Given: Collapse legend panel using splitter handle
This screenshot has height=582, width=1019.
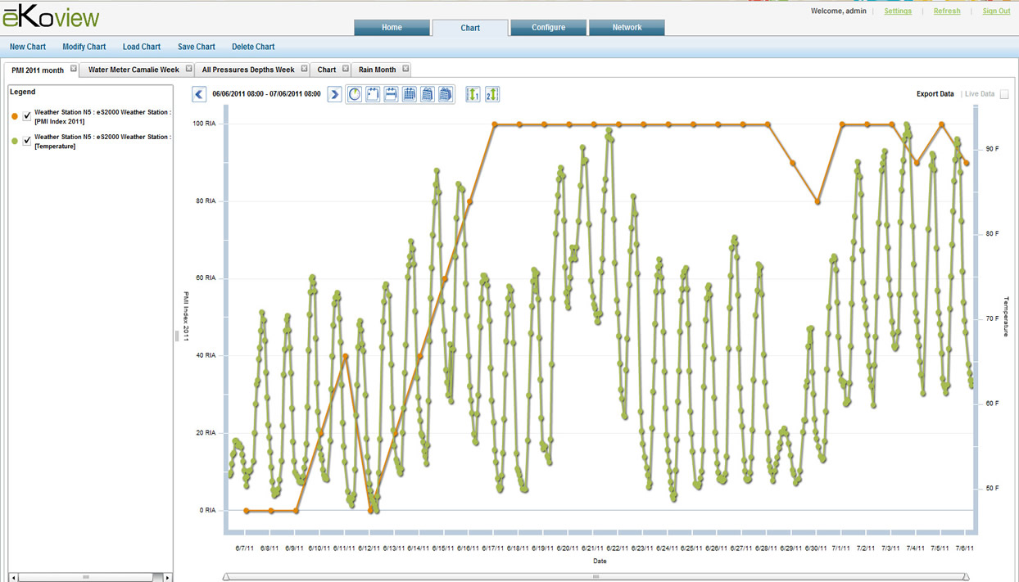Looking at the screenshot, I should click(177, 336).
